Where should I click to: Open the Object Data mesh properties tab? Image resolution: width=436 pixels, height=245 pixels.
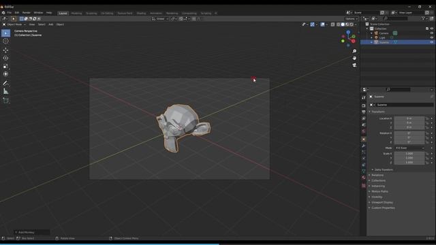[364, 171]
